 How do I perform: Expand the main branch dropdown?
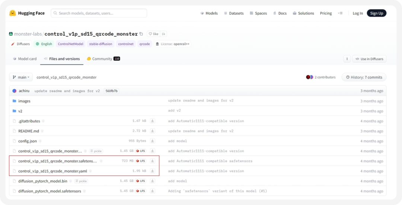21,77
